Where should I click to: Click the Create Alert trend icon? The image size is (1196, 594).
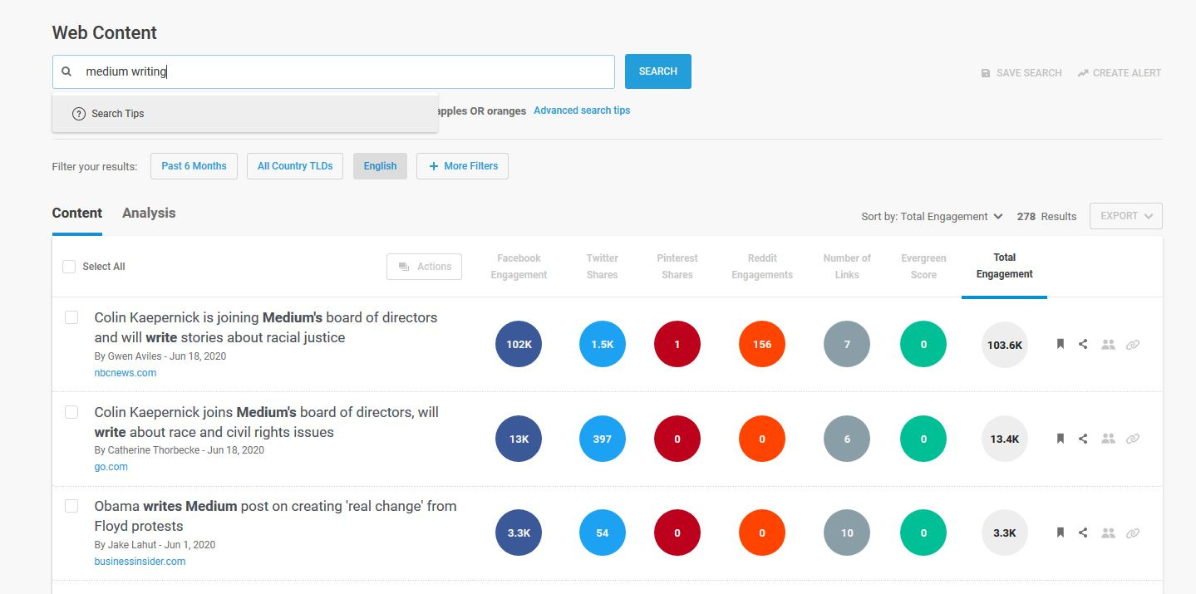[1083, 73]
